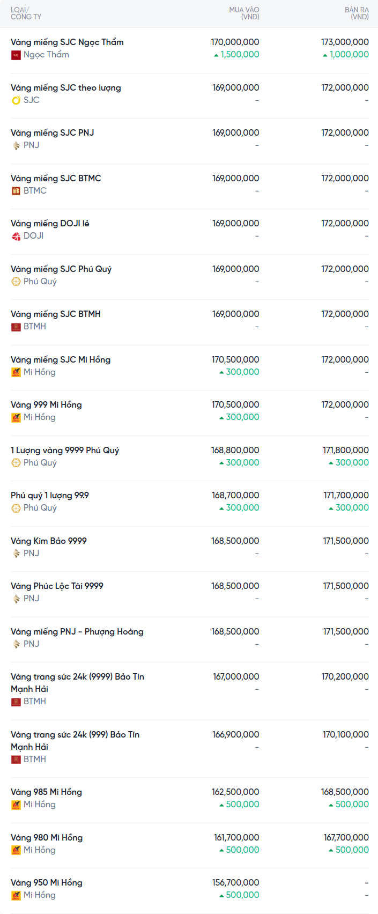378x914 pixels.
Task: Click the MUA VÀO column header
Action: (244, 13)
